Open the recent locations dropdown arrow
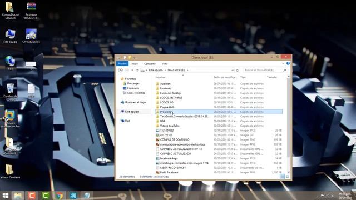This screenshot has height=200, width=356. tap(132, 71)
